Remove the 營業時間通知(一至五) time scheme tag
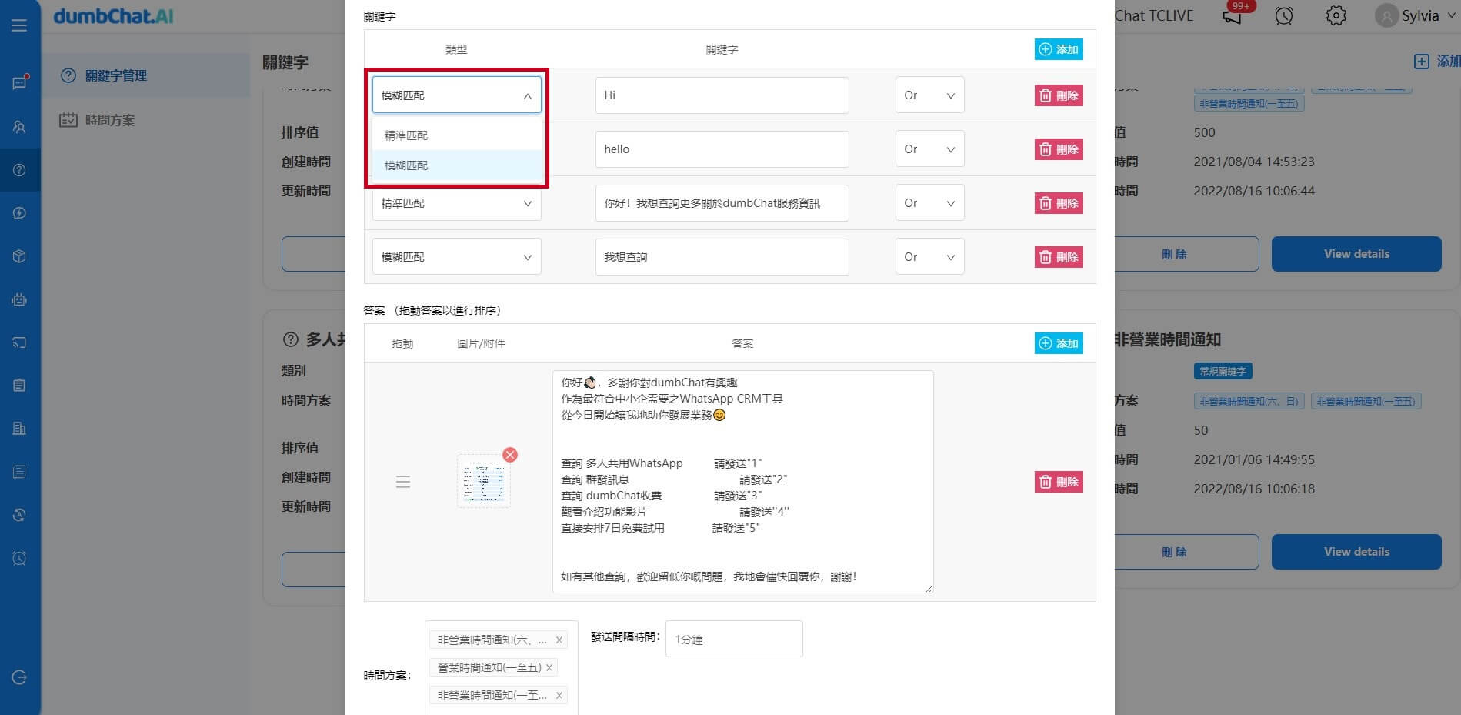 549,667
